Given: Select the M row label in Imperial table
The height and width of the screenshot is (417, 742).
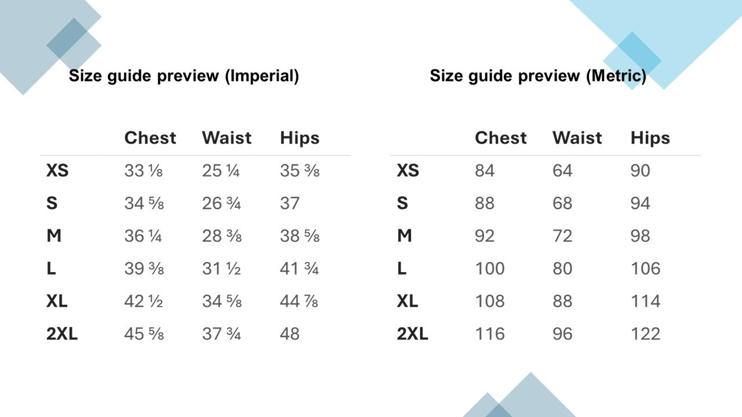Looking at the screenshot, I should click(x=54, y=236).
